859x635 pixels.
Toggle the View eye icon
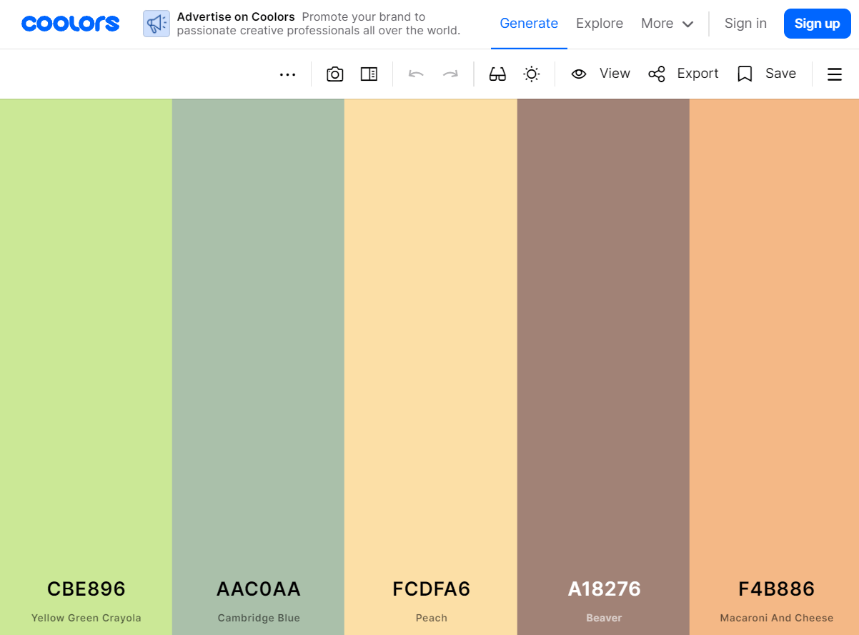pyautogui.click(x=579, y=74)
